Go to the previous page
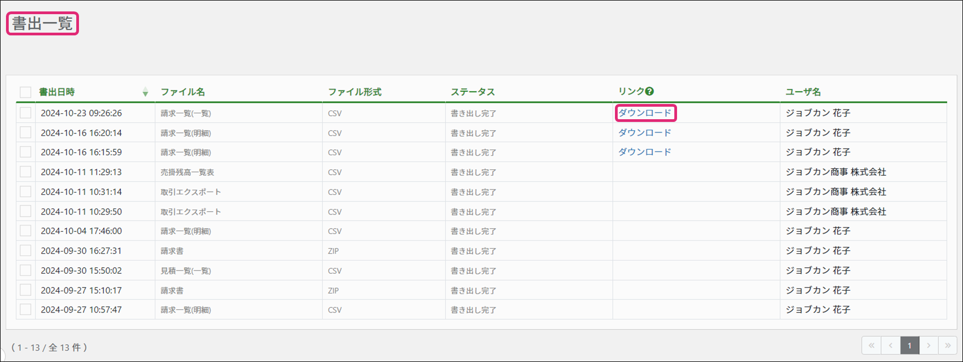 pos(891,346)
